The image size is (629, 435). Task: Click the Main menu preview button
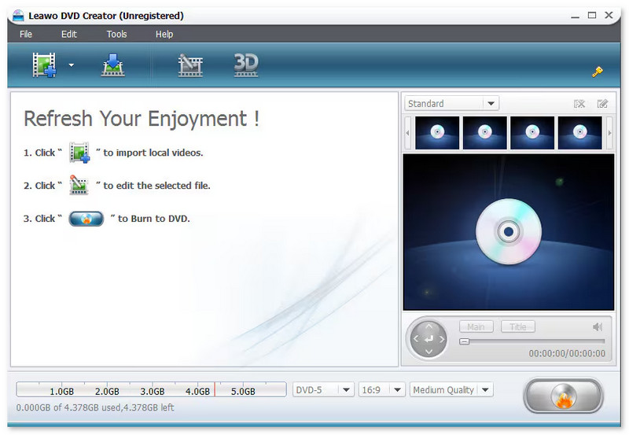click(476, 326)
